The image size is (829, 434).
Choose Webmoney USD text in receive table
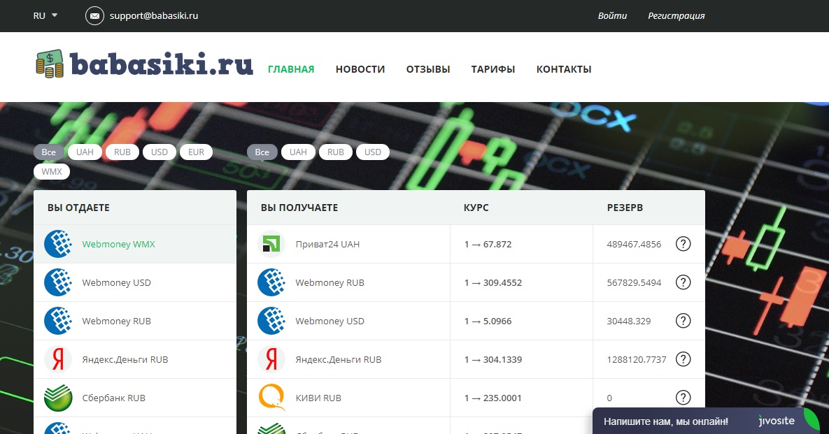tap(330, 321)
